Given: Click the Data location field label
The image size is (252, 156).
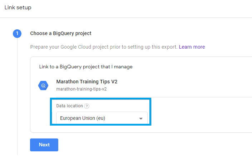Looking at the screenshot, I should coord(70,106).
